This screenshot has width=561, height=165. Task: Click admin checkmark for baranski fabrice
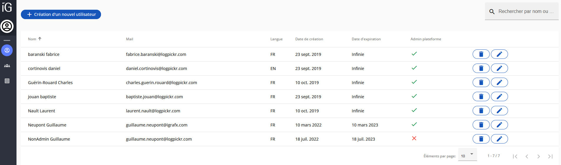coord(414,54)
